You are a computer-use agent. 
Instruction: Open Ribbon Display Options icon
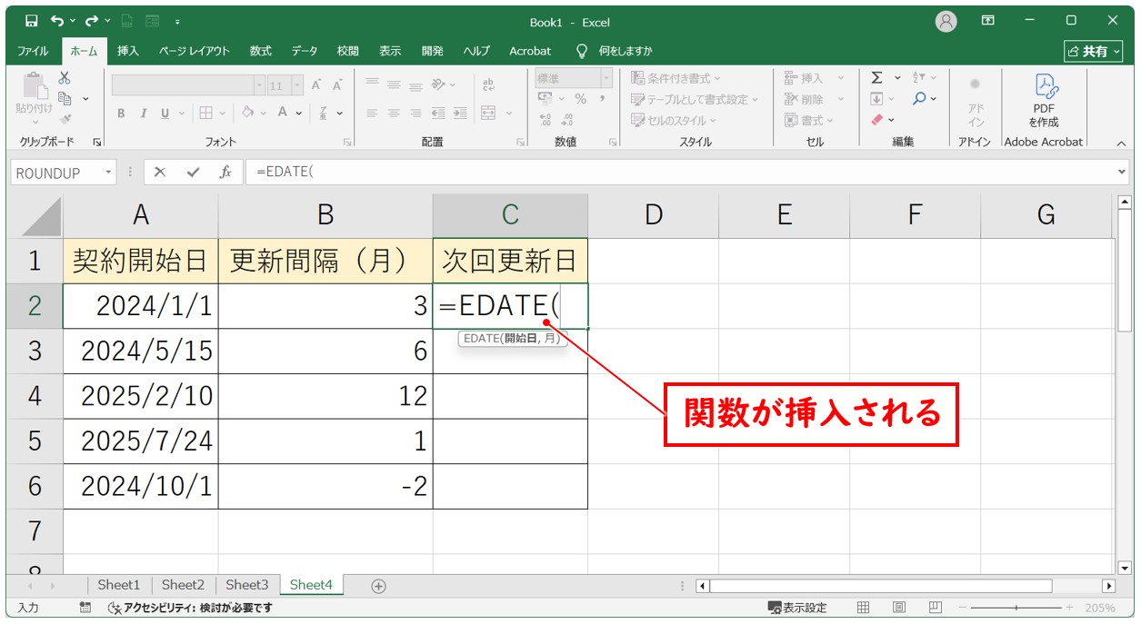point(988,21)
